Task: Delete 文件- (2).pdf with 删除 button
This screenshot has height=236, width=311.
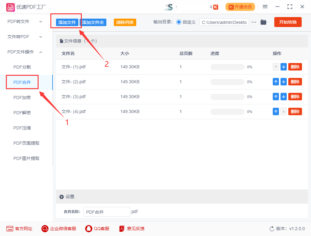Action: click(x=295, y=82)
